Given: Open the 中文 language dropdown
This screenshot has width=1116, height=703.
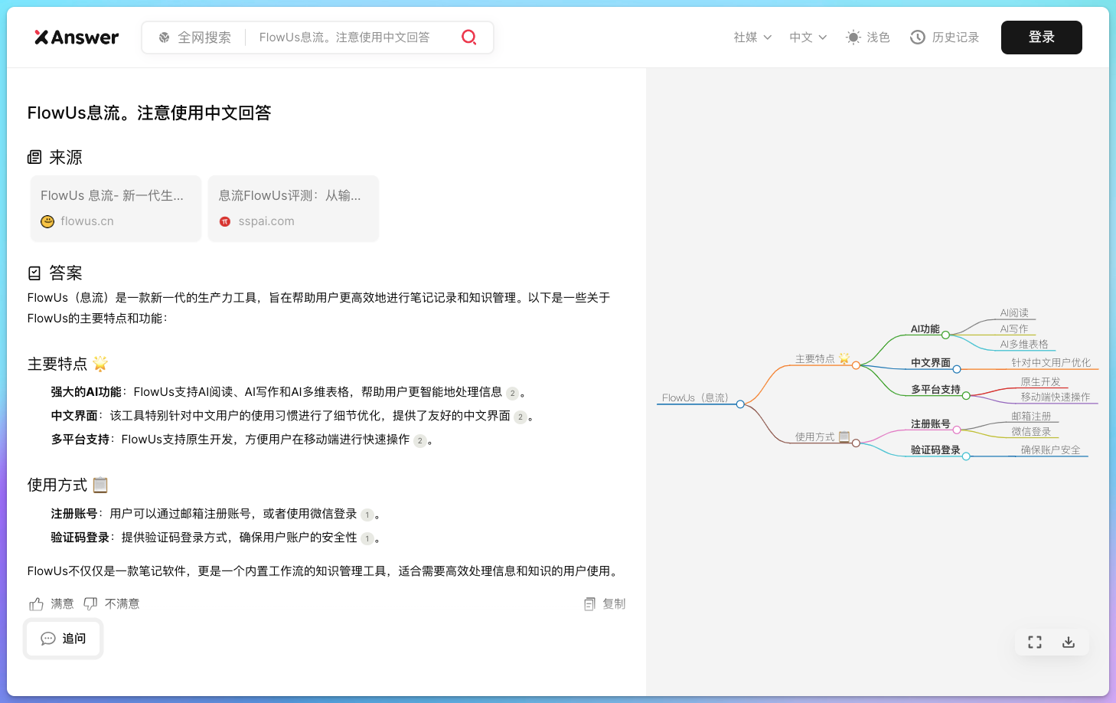Looking at the screenshot, I should click(808, 37).
